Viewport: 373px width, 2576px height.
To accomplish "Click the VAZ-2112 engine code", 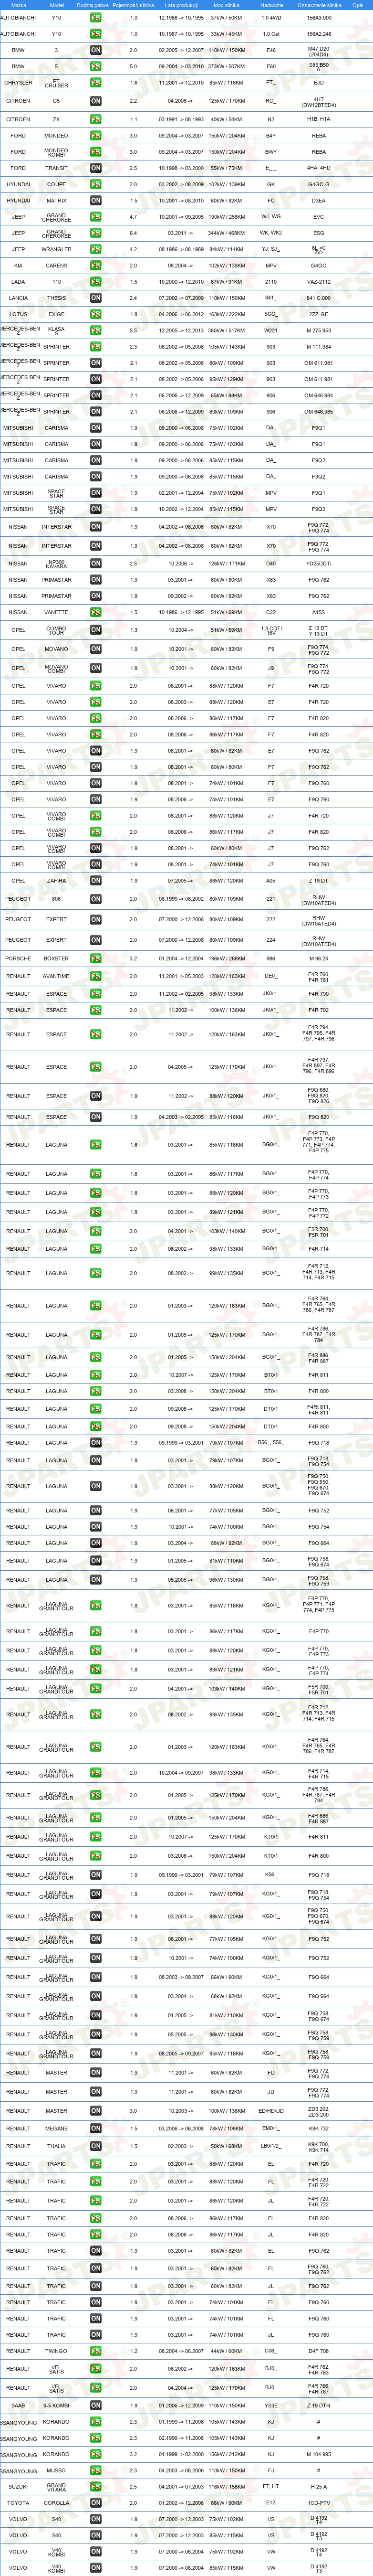I will tap(319, 282).
